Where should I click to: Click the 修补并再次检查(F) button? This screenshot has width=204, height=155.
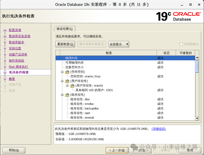point(92,44)
